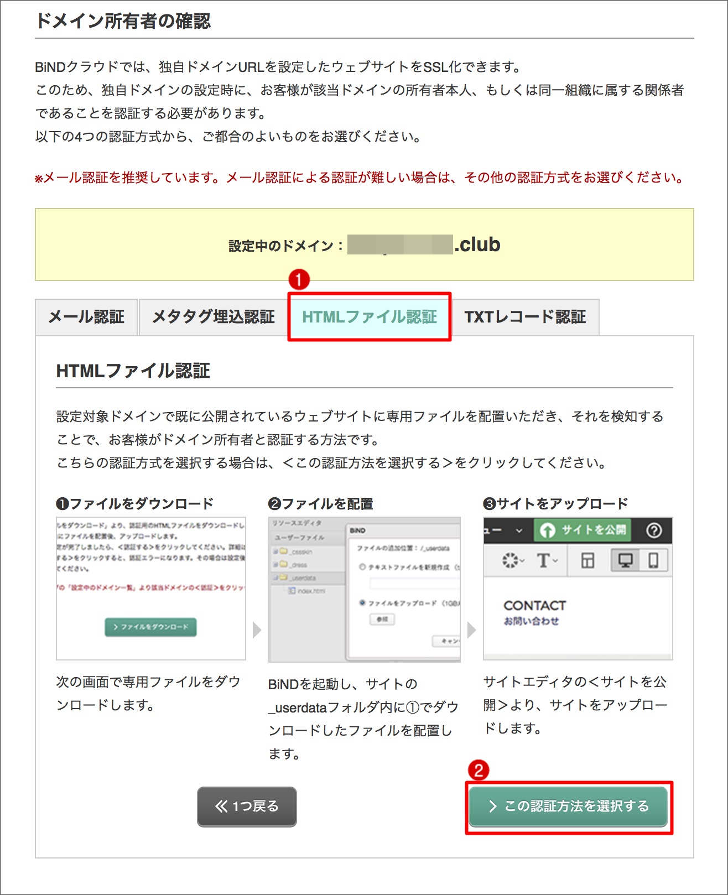
Task: Click the サイトエディタの＜サイトを公開＞ caption
Action: coord(575,705)
